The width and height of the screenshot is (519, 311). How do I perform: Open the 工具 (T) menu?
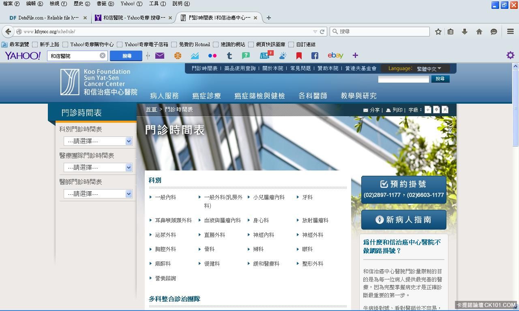(157, 4)
